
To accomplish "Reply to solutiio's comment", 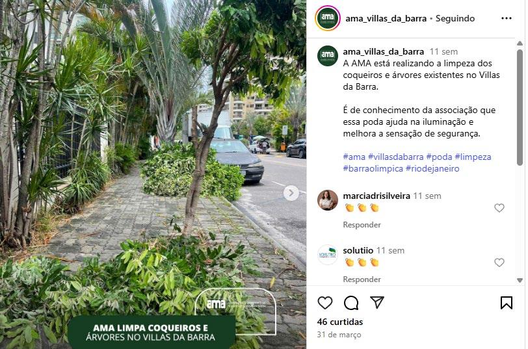I will (362, 279).
